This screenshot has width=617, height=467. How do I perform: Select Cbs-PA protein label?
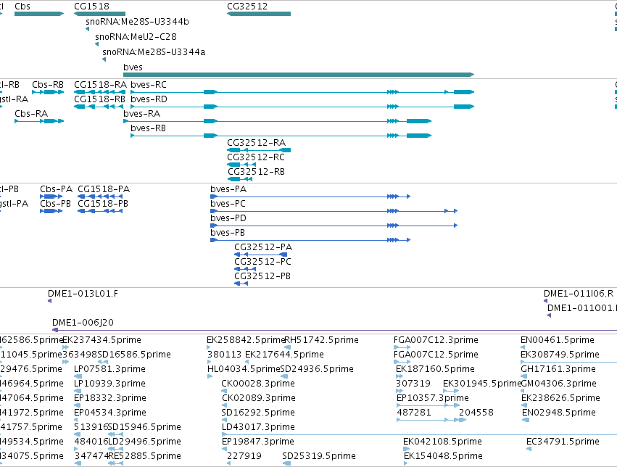tap(57, 189)
